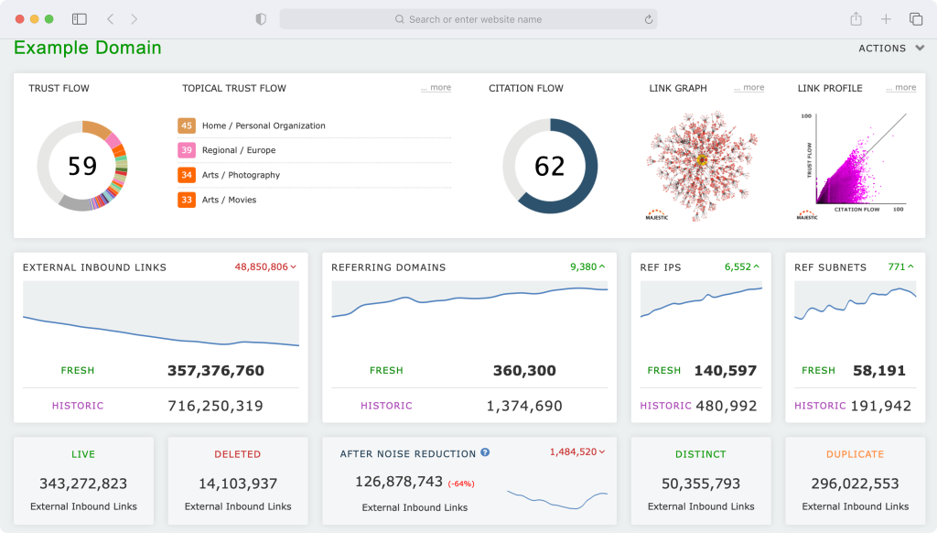Add a new tab with the plus icon
Viewport: 937px width, 533px height.
point(886,19)
